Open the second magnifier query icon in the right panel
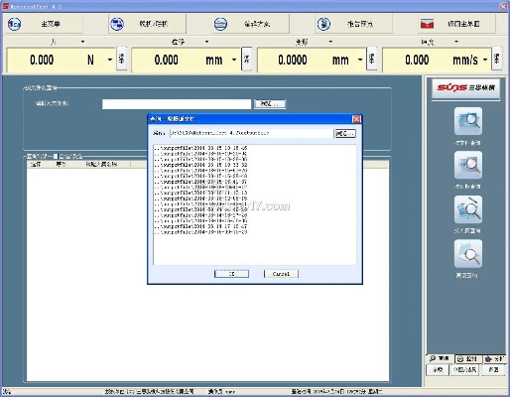The width and height of the screenshot is (510, 397). (x=468, y=165)
